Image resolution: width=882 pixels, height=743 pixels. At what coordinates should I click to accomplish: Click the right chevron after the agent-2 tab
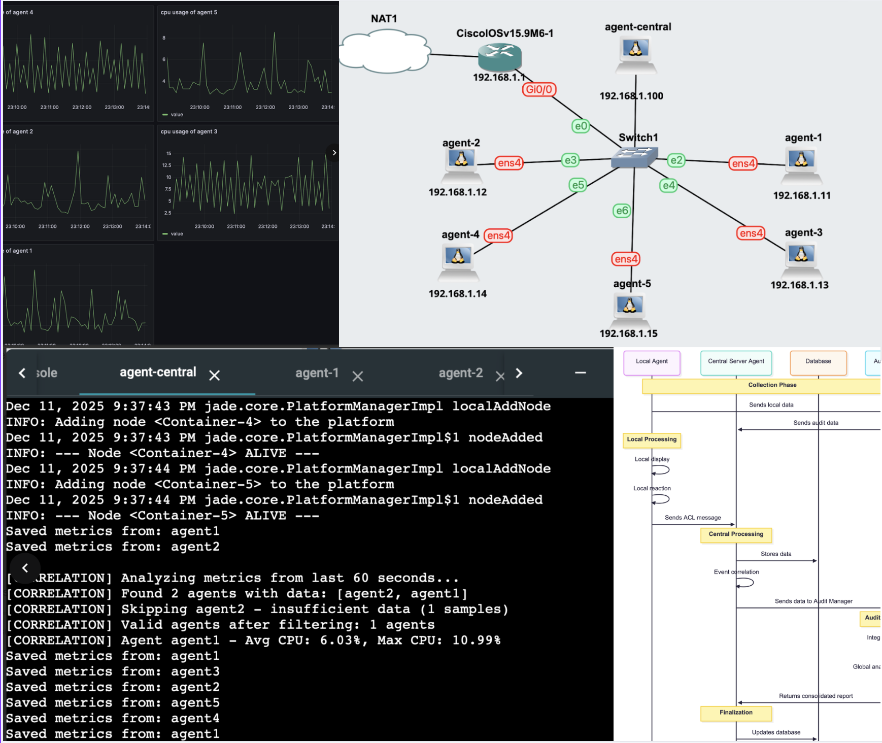click(x=519, y=373)
